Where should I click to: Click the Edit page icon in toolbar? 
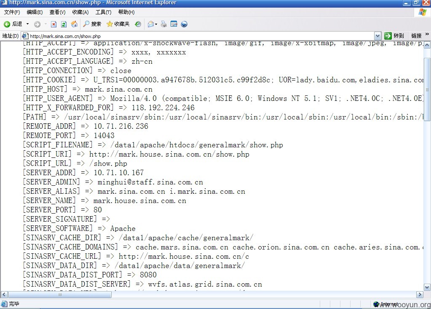coord(174,24)
